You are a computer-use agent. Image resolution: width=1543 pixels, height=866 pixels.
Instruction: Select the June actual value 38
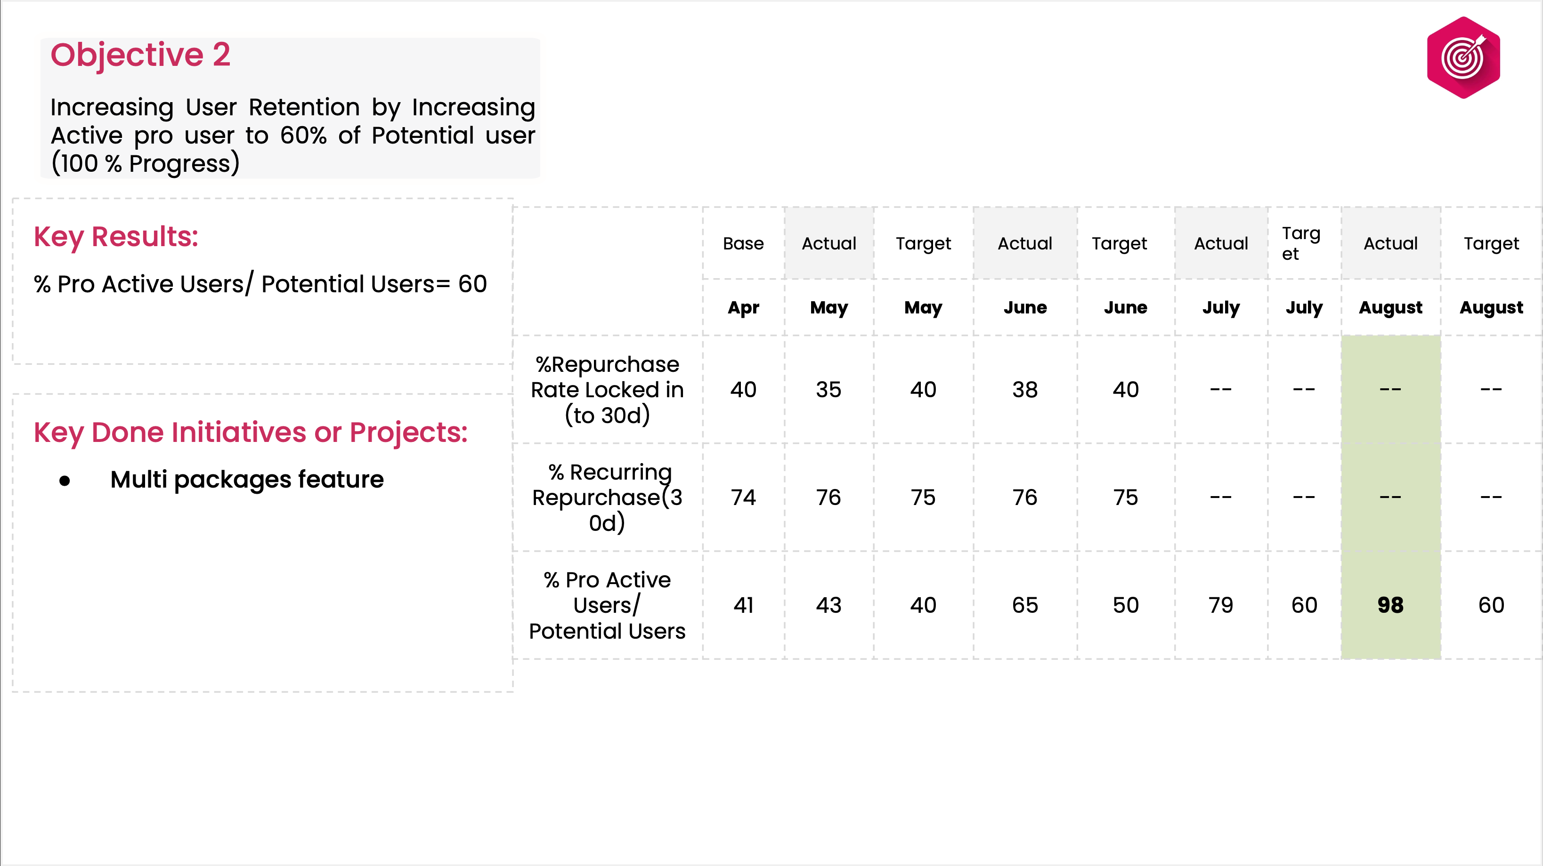(1025, 390)
